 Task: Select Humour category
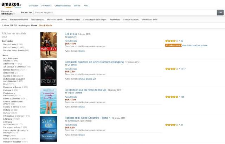point(10,113)
